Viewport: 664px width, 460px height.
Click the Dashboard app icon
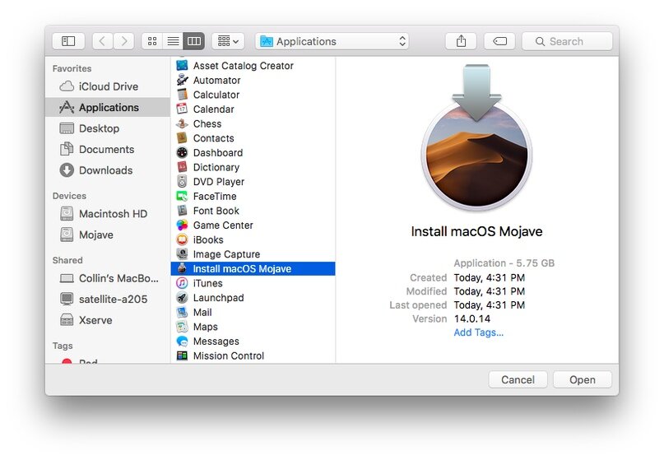pyautogui.click(x=182, y=152)
